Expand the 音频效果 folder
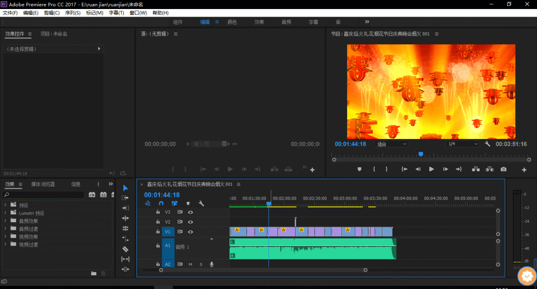 (x=5, y=221)
